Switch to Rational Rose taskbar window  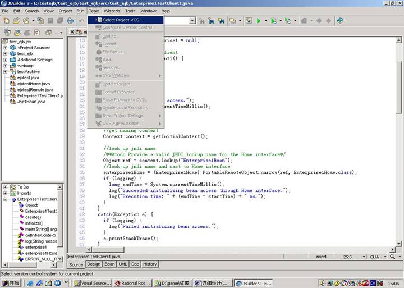(x=132, y=283)
